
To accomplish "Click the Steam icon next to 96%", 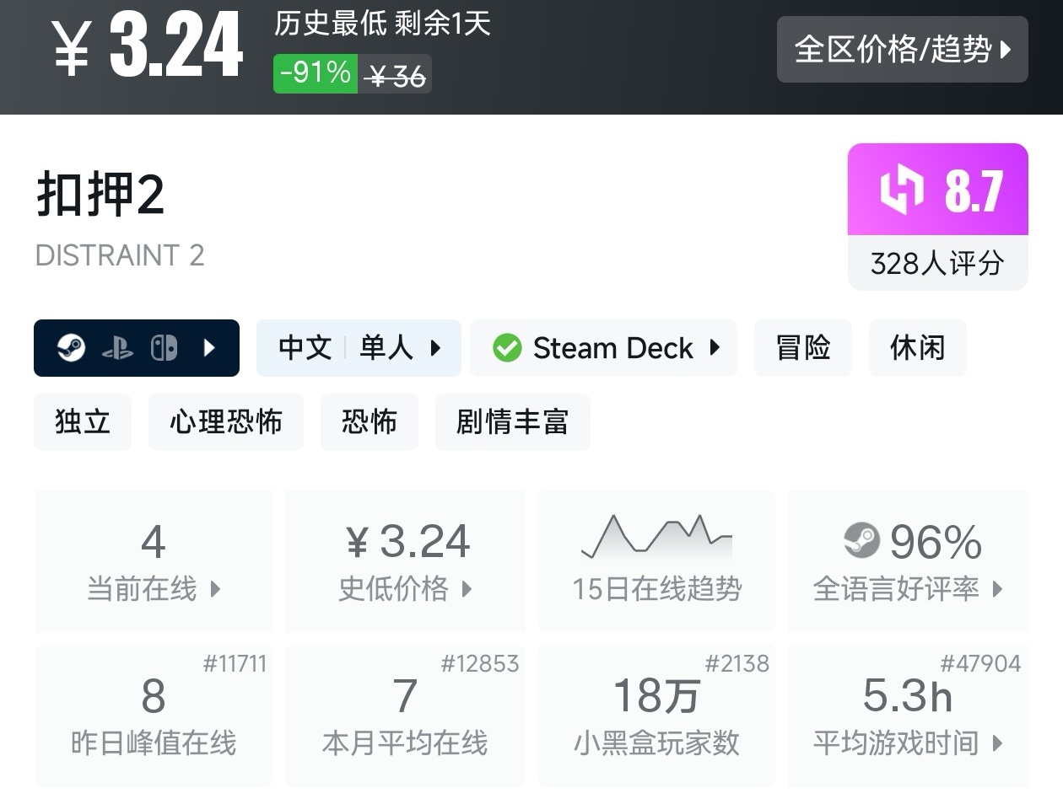I will pyautogui.click(x=861, y=540).
